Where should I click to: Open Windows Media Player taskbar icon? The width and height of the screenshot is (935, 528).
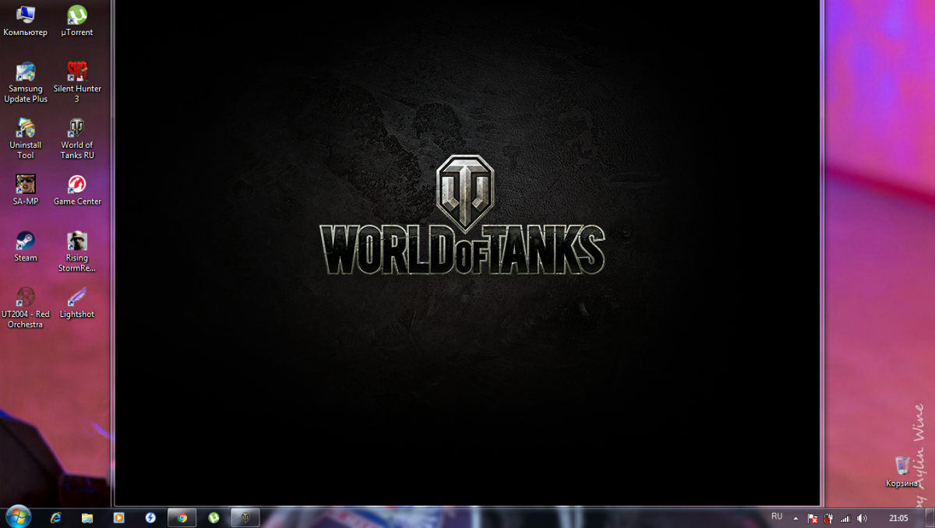[118, 517]
